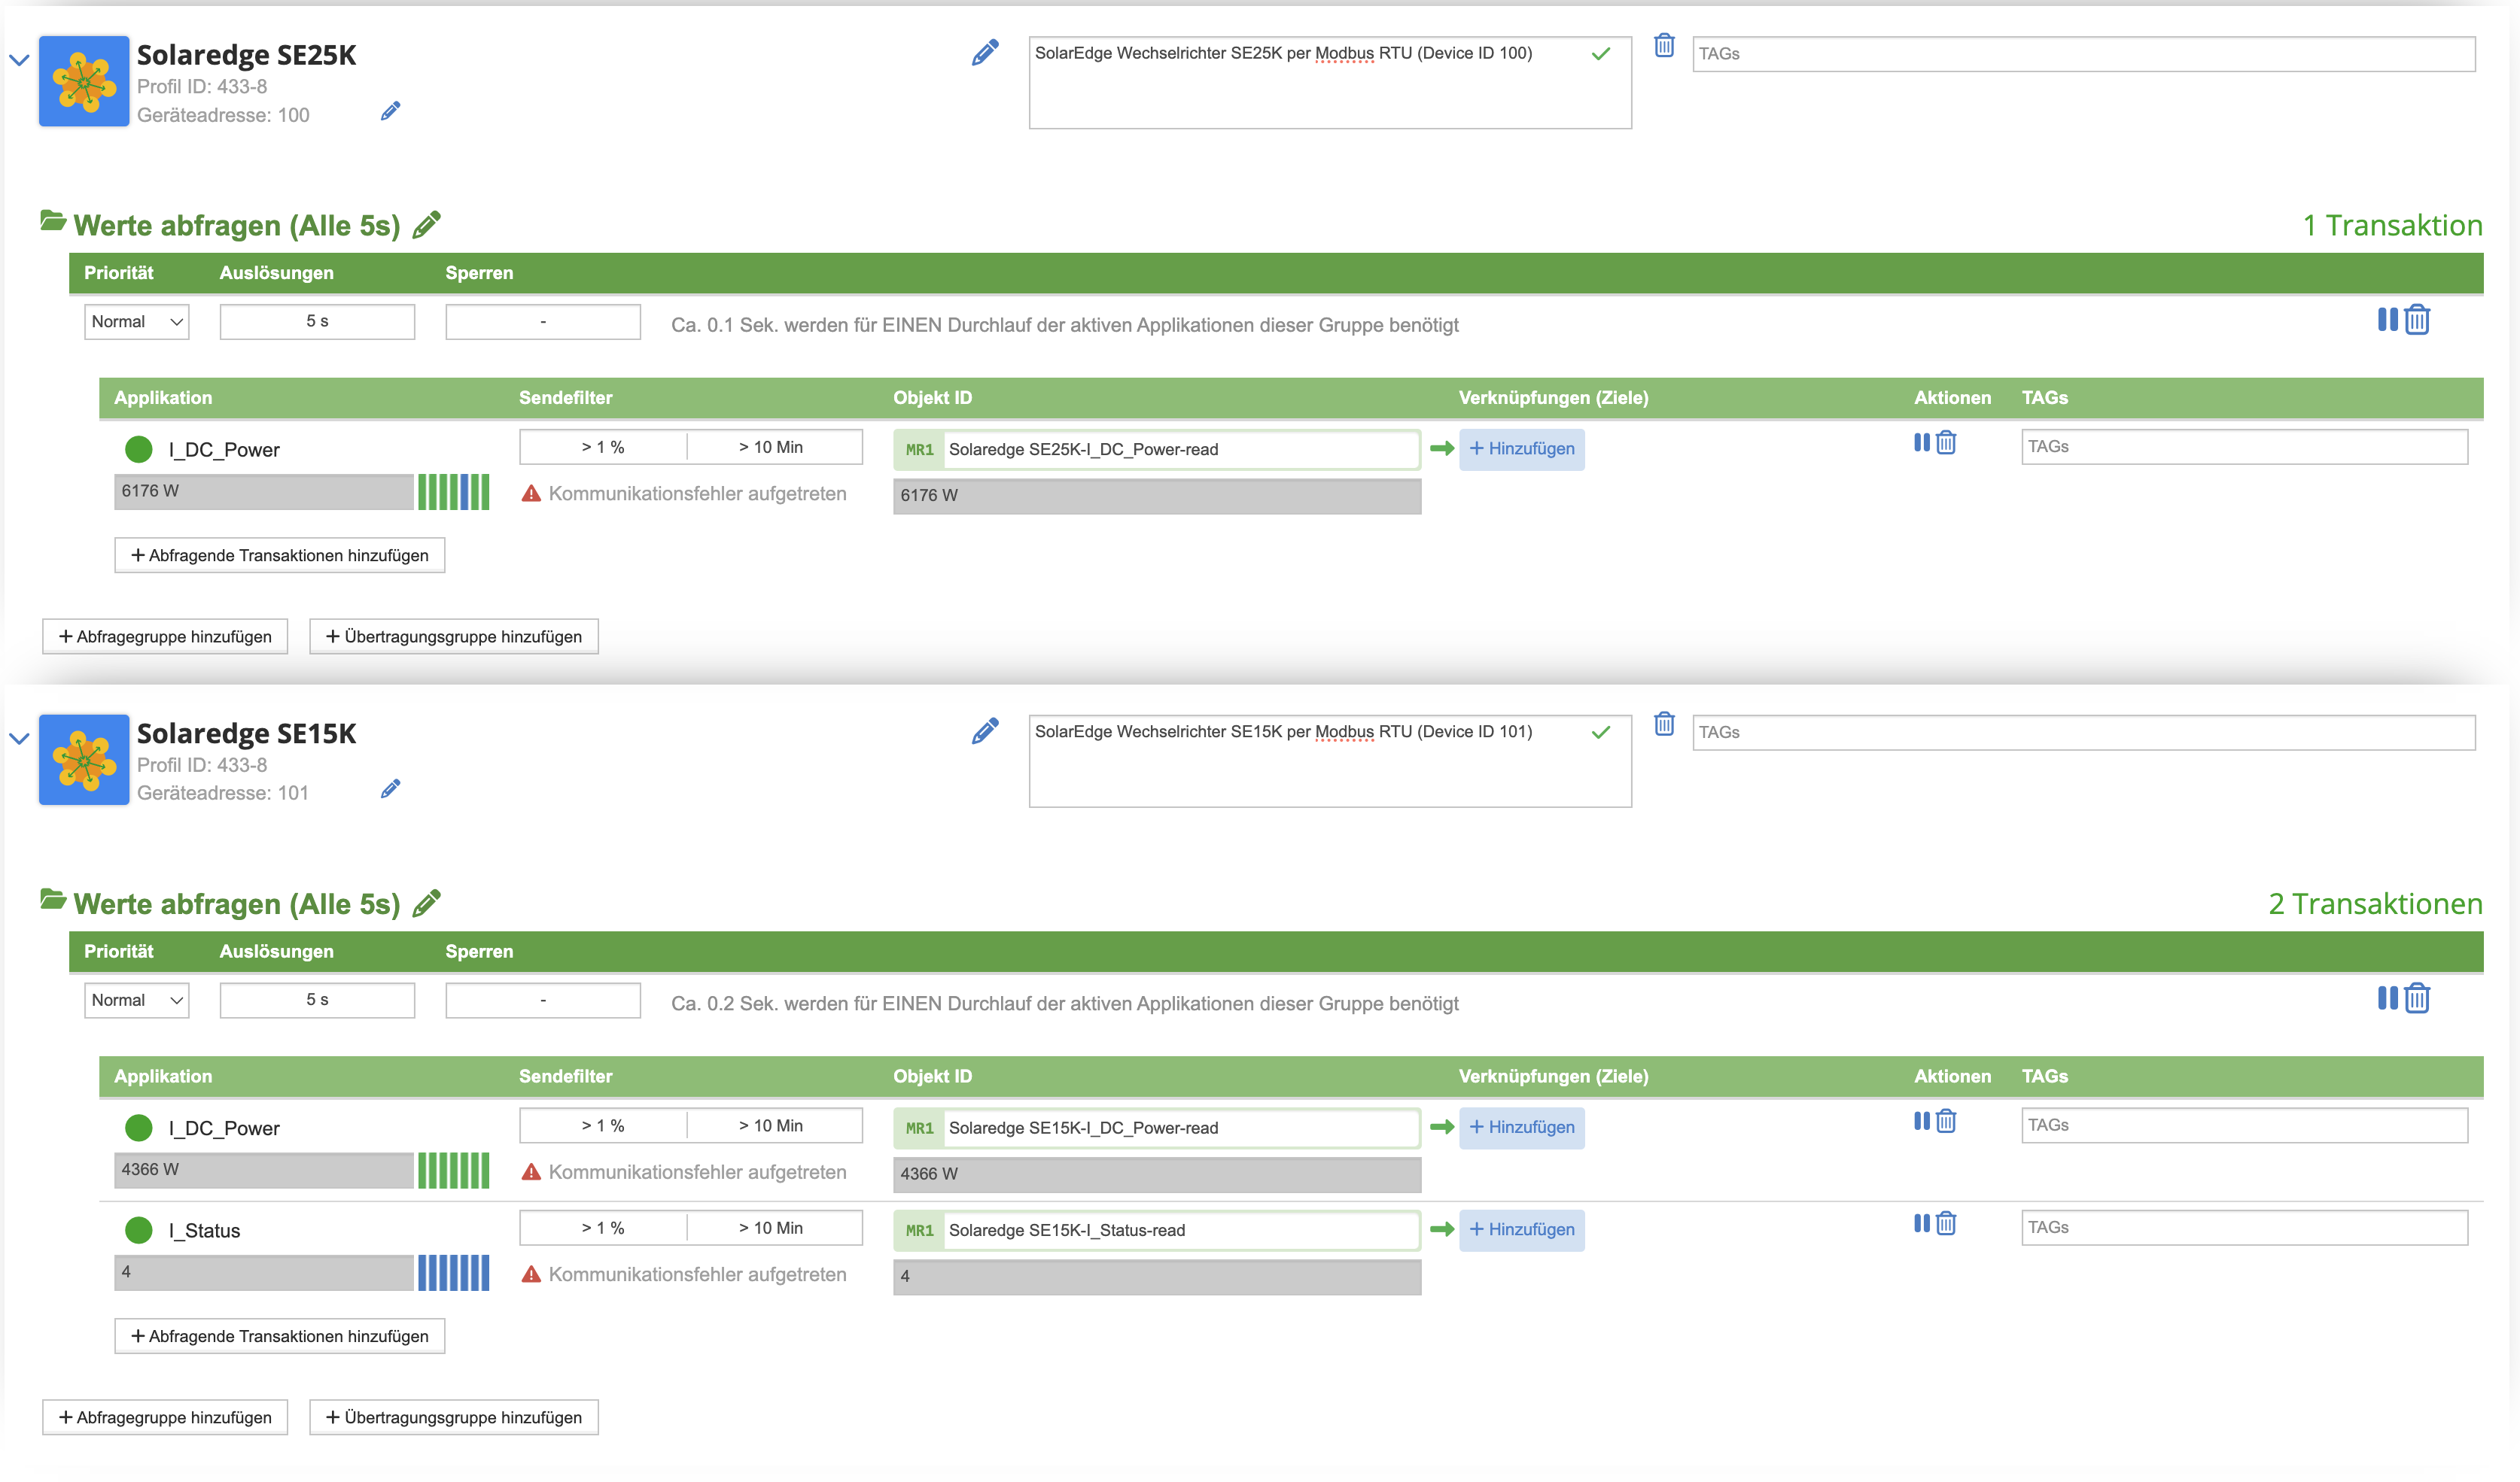Add Übertragungsgruppe under Solaredge SE15K
Viewport: 2520px width, 1482px height.
[454, 1417]
